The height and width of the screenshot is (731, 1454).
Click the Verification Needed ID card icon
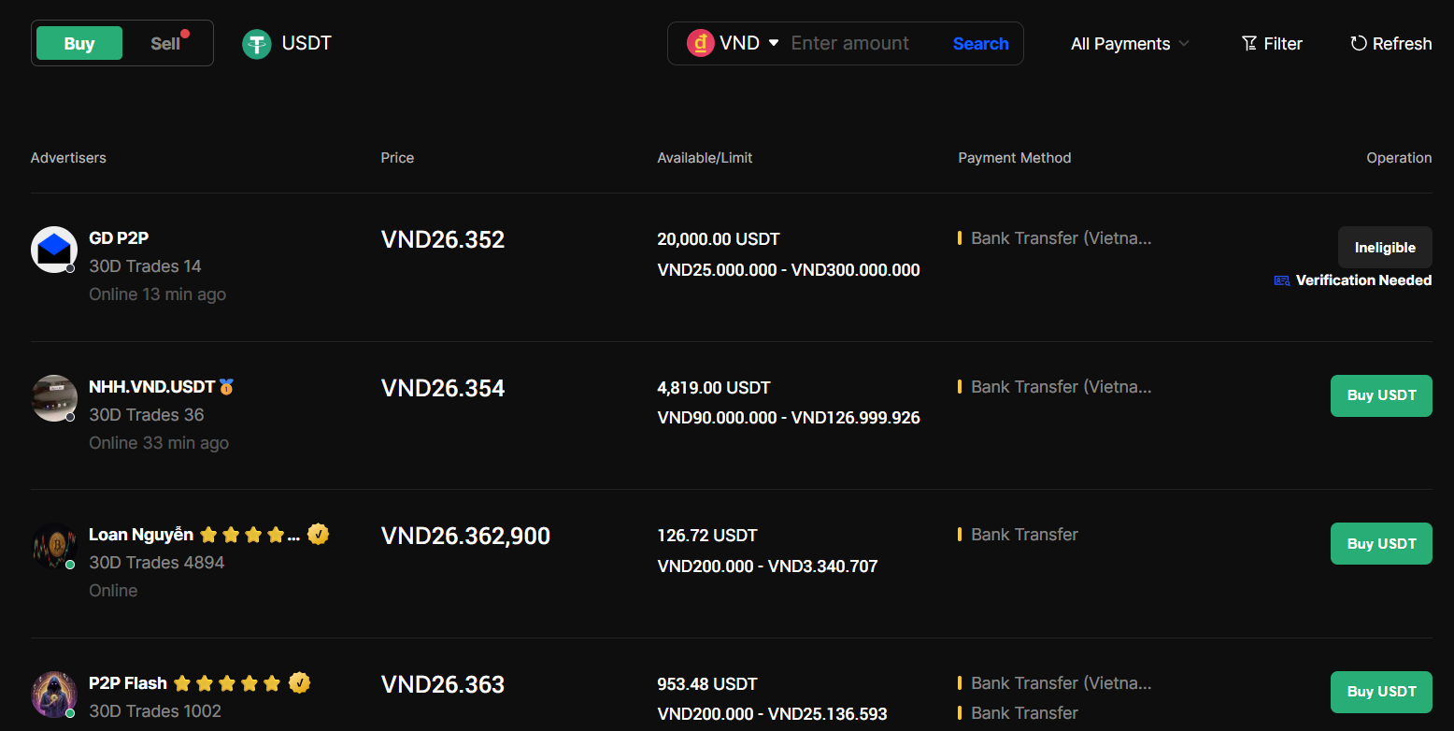(x=1282, y=280)
